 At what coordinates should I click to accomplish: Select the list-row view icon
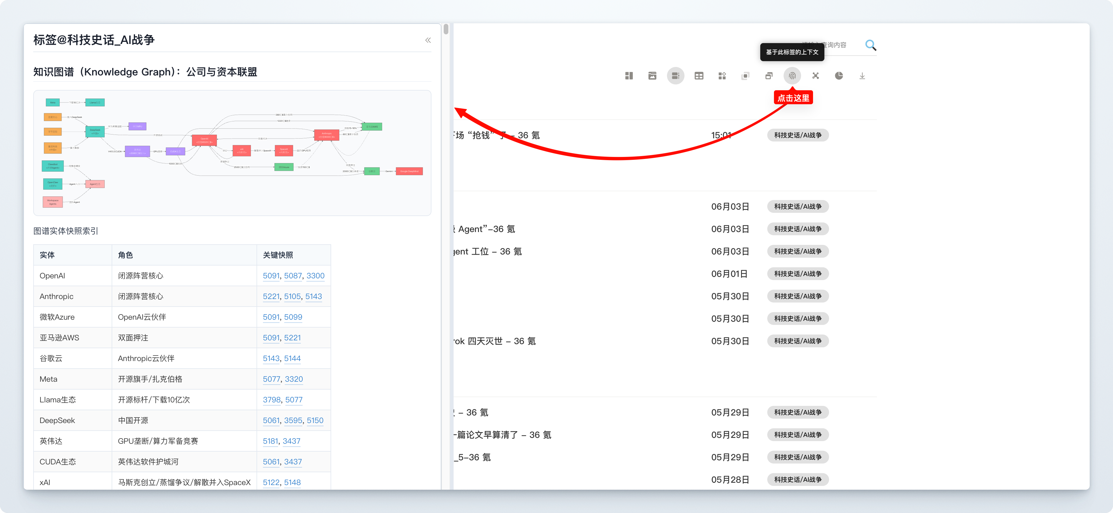point(676,76)
